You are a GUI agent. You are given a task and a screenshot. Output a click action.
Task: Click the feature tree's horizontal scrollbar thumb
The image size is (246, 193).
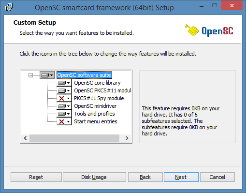click(x=74, y=138)
